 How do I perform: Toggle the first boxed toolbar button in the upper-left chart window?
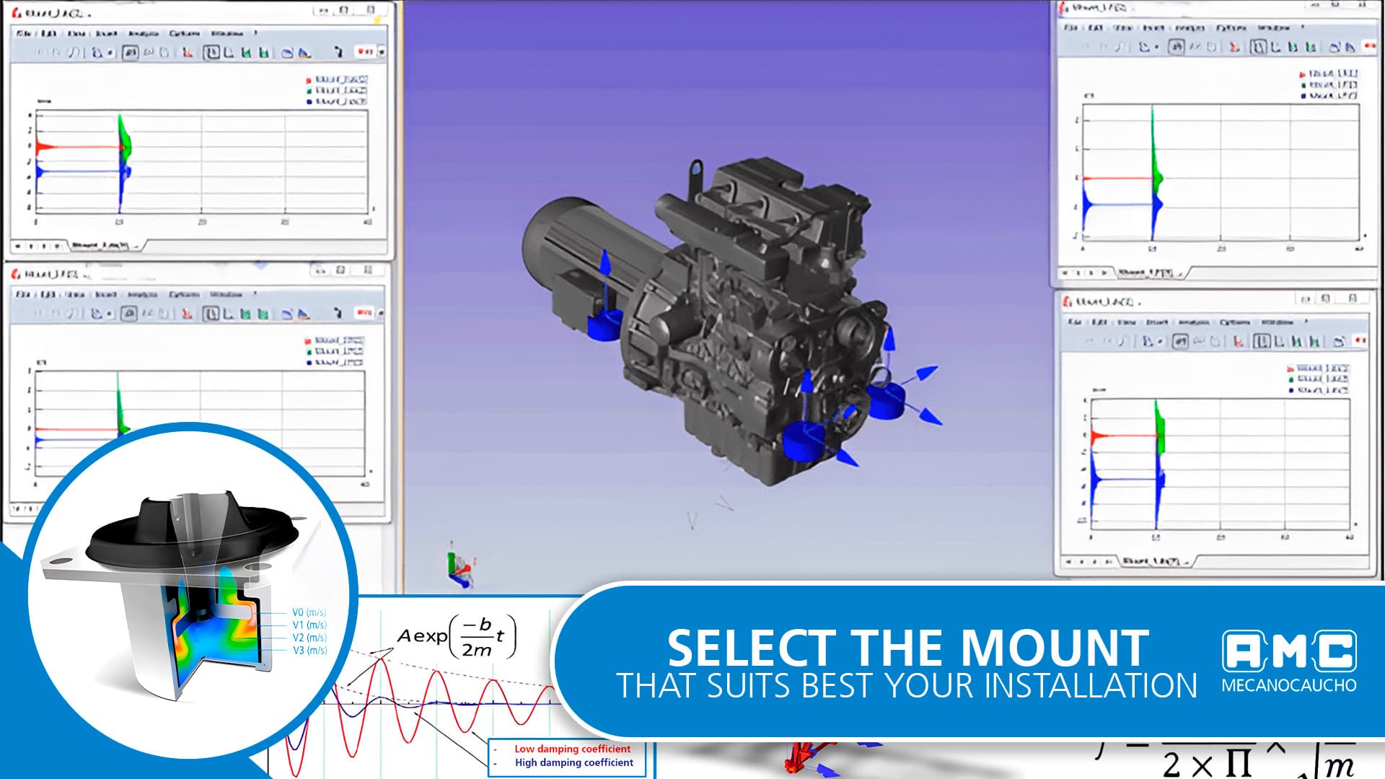(x=131, y=53)
